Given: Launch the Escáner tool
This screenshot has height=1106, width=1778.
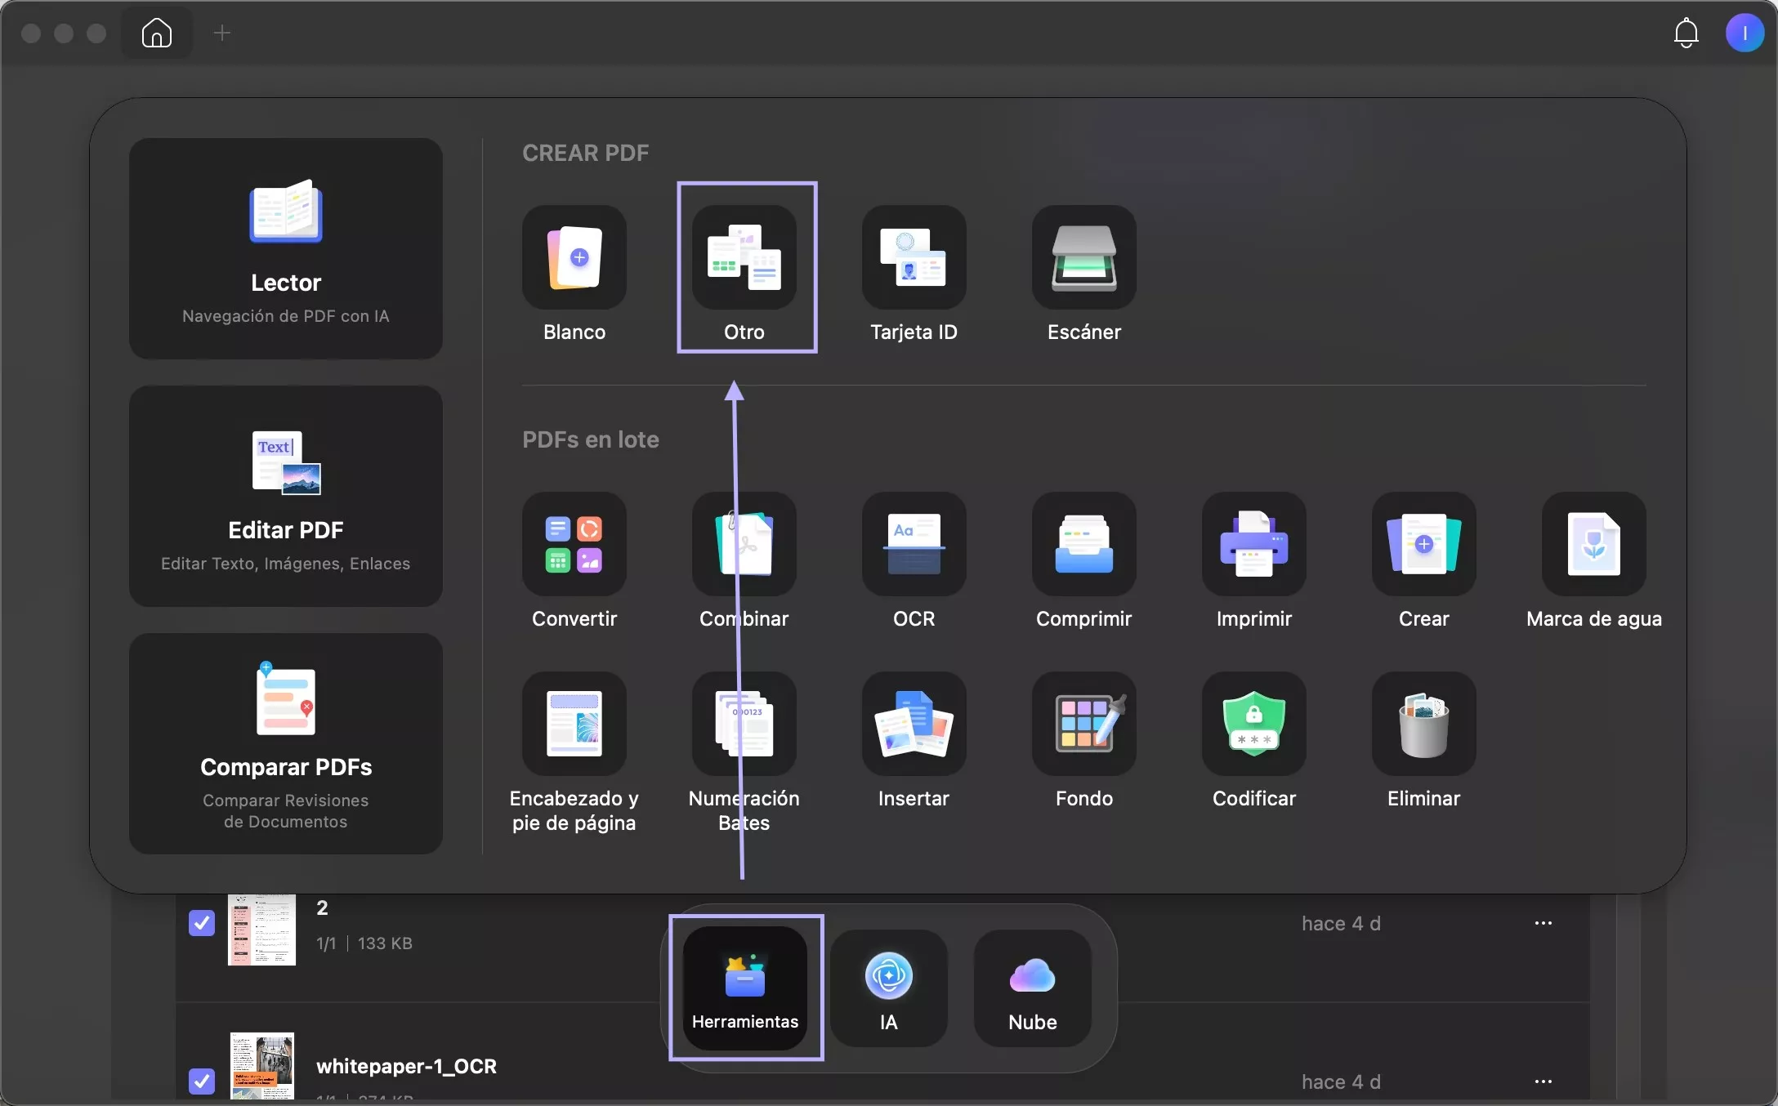Looking at the screenshot, I should pos(1084,257).
